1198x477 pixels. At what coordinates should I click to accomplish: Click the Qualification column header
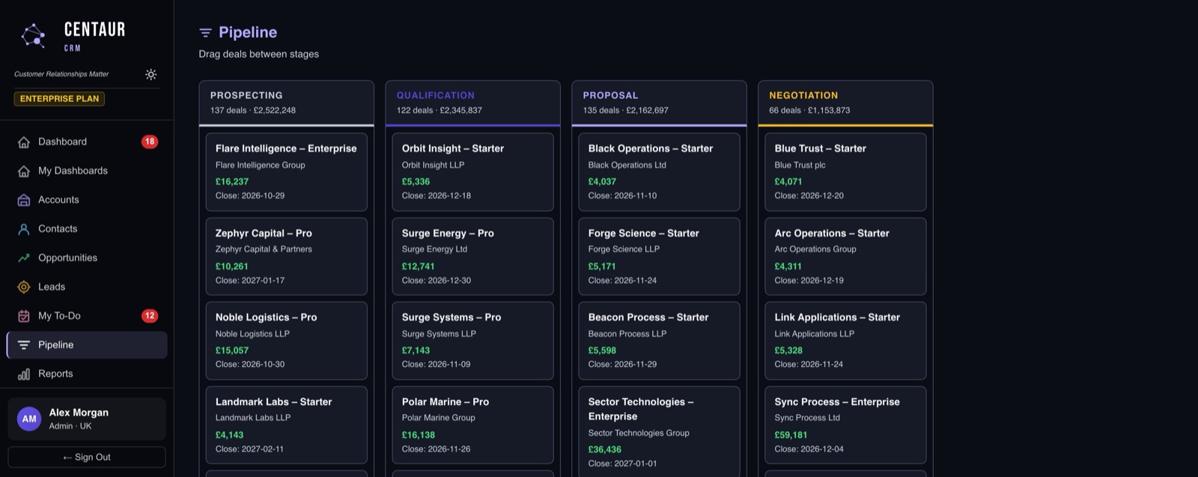coord(473,103)
